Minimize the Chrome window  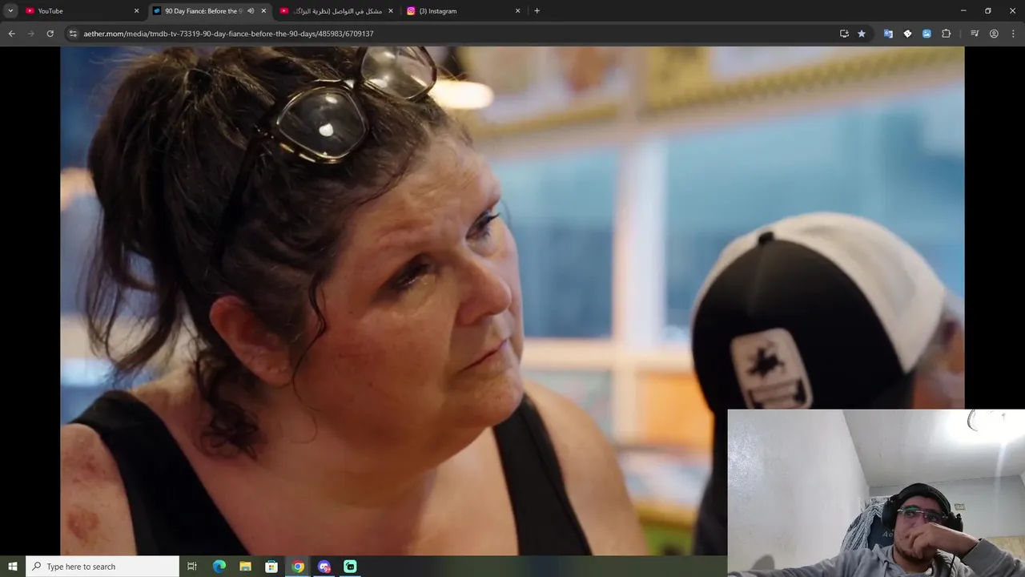click(963, 11)
